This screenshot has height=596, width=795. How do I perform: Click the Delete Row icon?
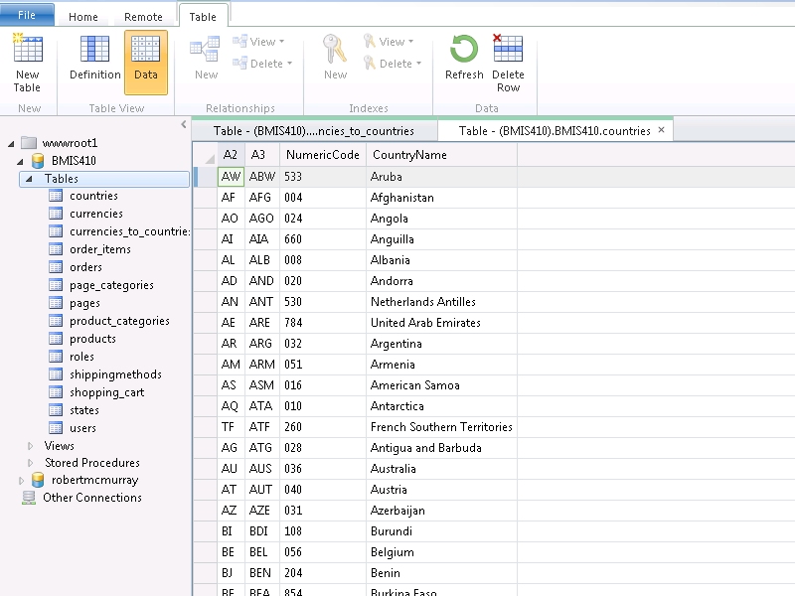508,50
